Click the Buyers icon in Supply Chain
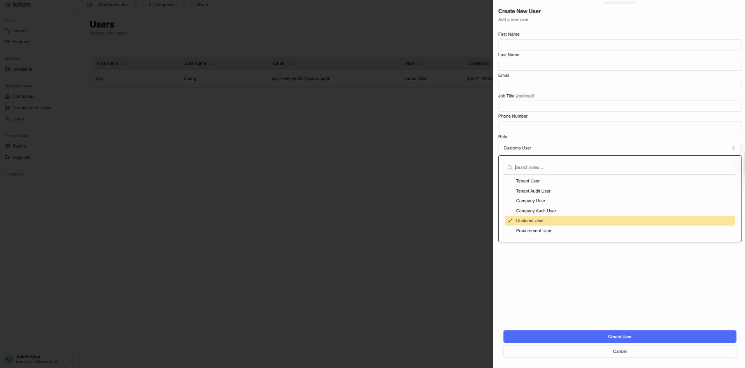The width and height of the screenshot is (745, 368). pos(7,146)
